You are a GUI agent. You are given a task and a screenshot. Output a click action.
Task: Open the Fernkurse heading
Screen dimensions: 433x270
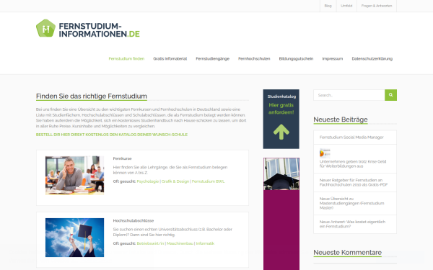123,158
